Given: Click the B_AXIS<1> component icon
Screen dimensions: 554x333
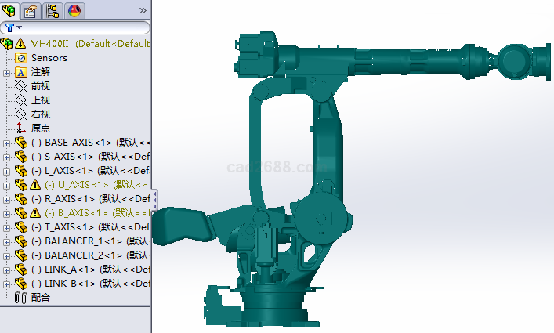Looking at the screenshot, I should 21,213.
